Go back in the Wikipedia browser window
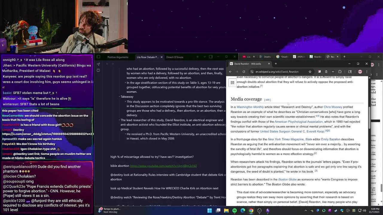 pyautogui.click(x=230, y=72)
